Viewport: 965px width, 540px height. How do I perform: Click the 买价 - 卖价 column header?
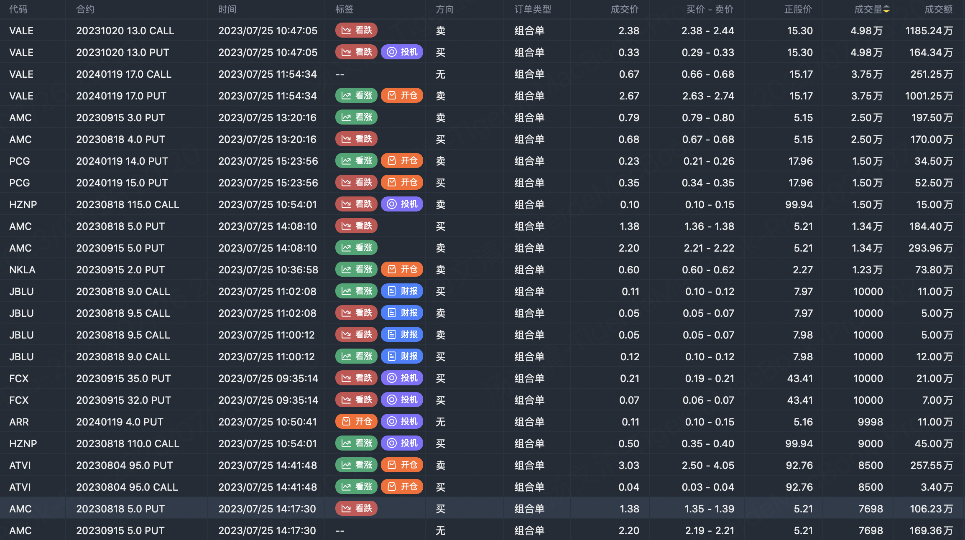click(x=710, y=9)
